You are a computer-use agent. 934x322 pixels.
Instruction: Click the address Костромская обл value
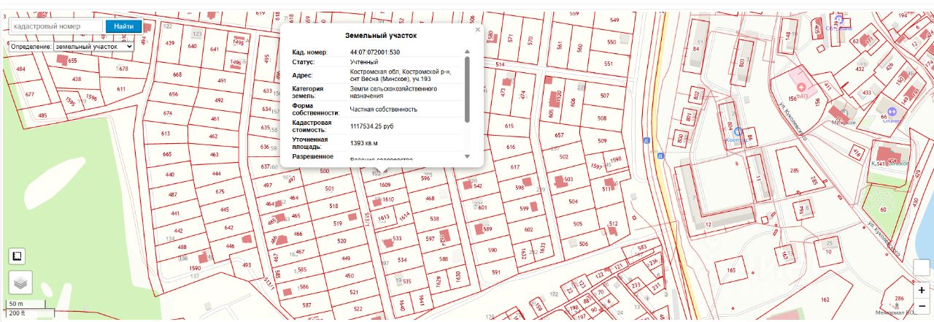click(401, 75)
